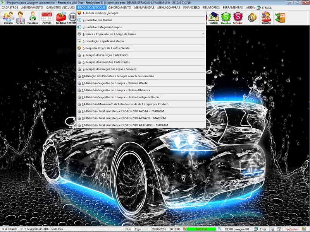The height and width of the screenshot is (232, 310).
Task: Click SUA CIDADE - UF date text
Action: pyautogui.click(x=32, y=229)
